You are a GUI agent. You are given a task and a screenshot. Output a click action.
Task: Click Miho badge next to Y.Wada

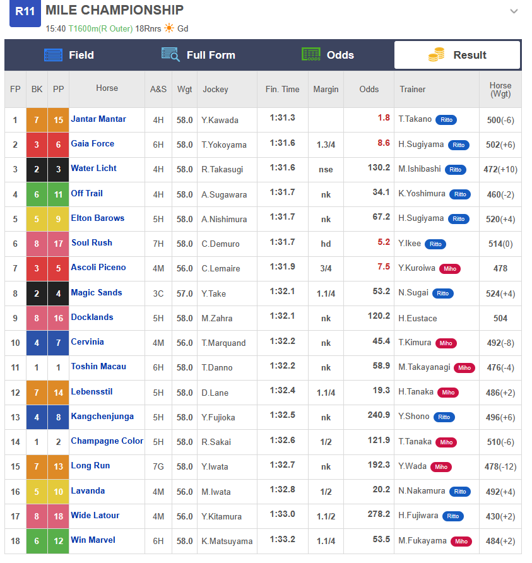click(441, 467)
